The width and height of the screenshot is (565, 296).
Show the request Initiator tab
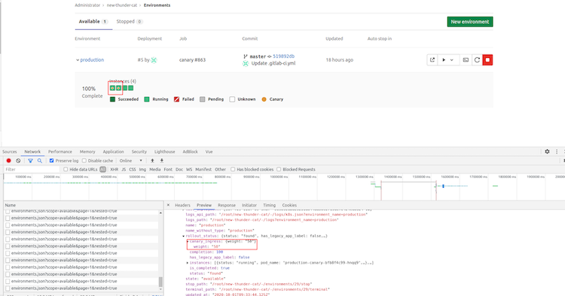pyautogui.click(x=249, y=205)
